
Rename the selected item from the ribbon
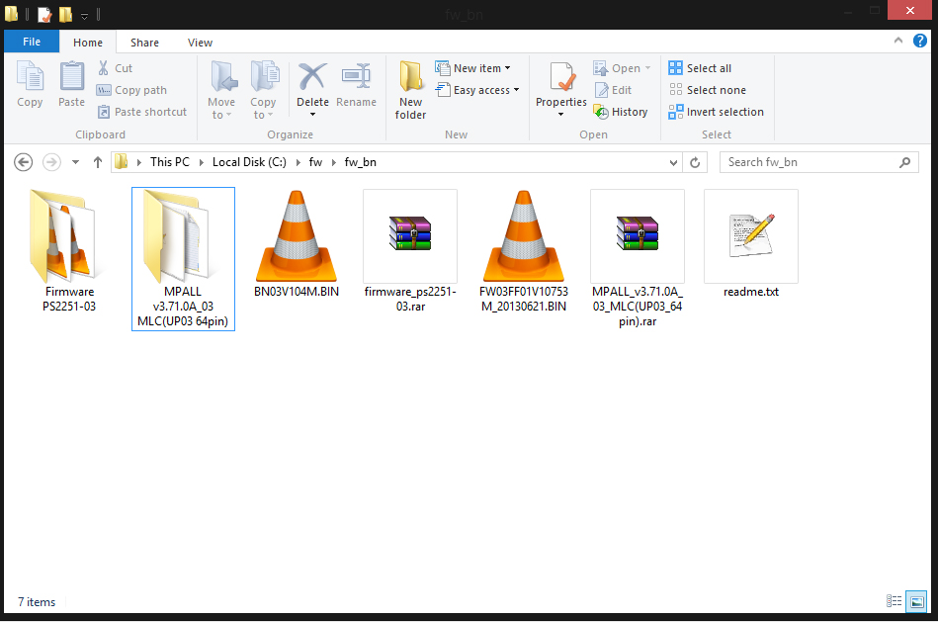point(357,84)
